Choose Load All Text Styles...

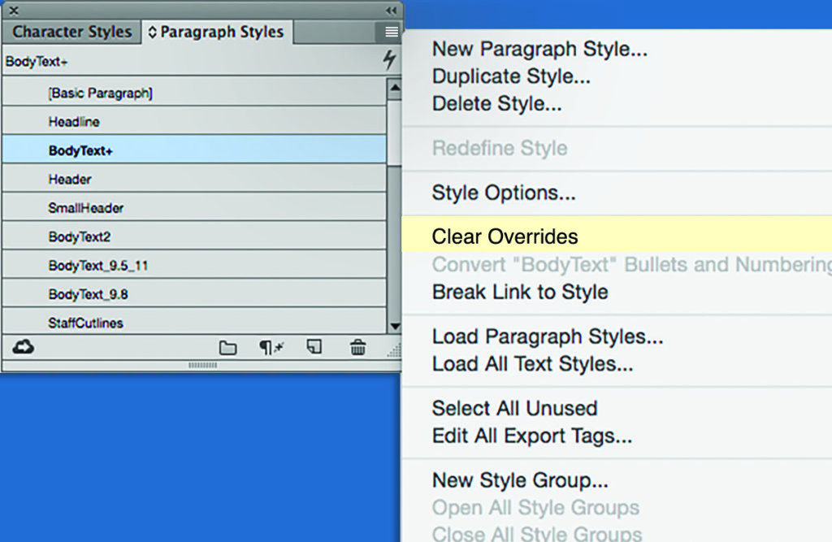point(532,364)
